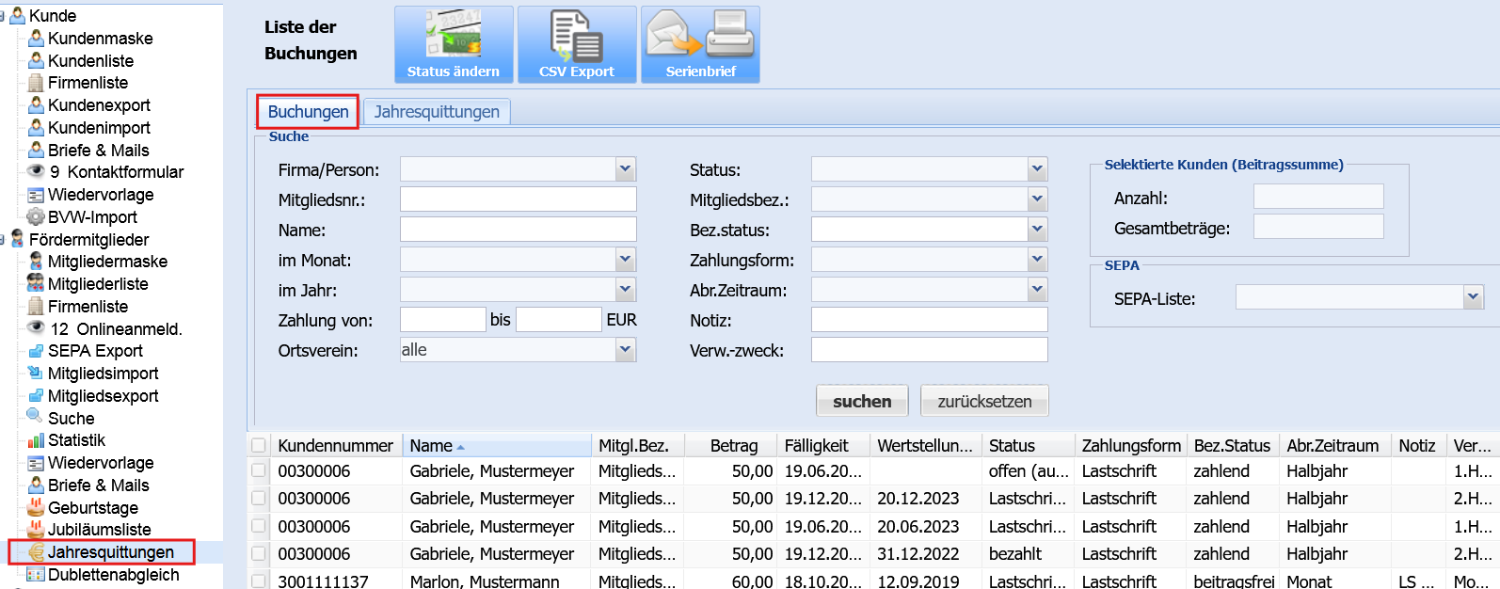The height and width of the screenshot is (589, 1500).
Task: Check the row for Marlon, Mustermann
Action: 259,581
